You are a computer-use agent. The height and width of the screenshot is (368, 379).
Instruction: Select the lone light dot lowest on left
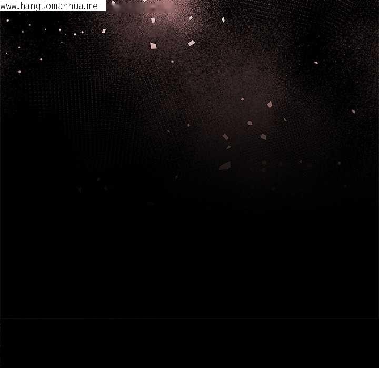pos(19,71)
